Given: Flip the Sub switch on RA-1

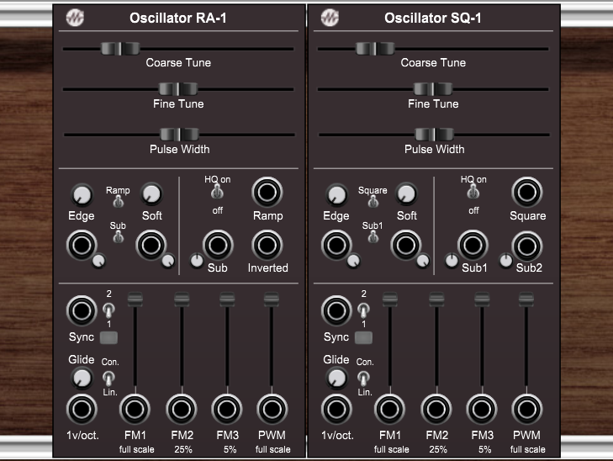Looking at the screenshot, I should click(118, 236).
